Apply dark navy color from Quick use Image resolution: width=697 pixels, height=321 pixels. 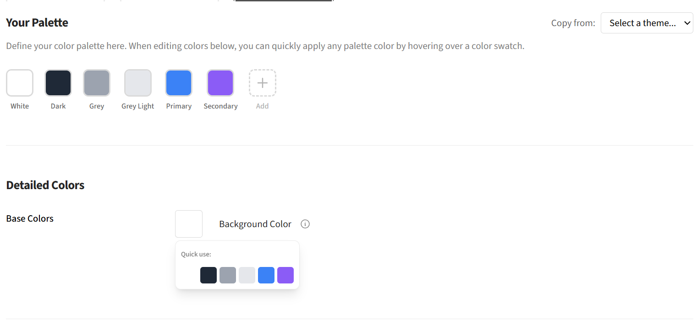coord(209,275)
